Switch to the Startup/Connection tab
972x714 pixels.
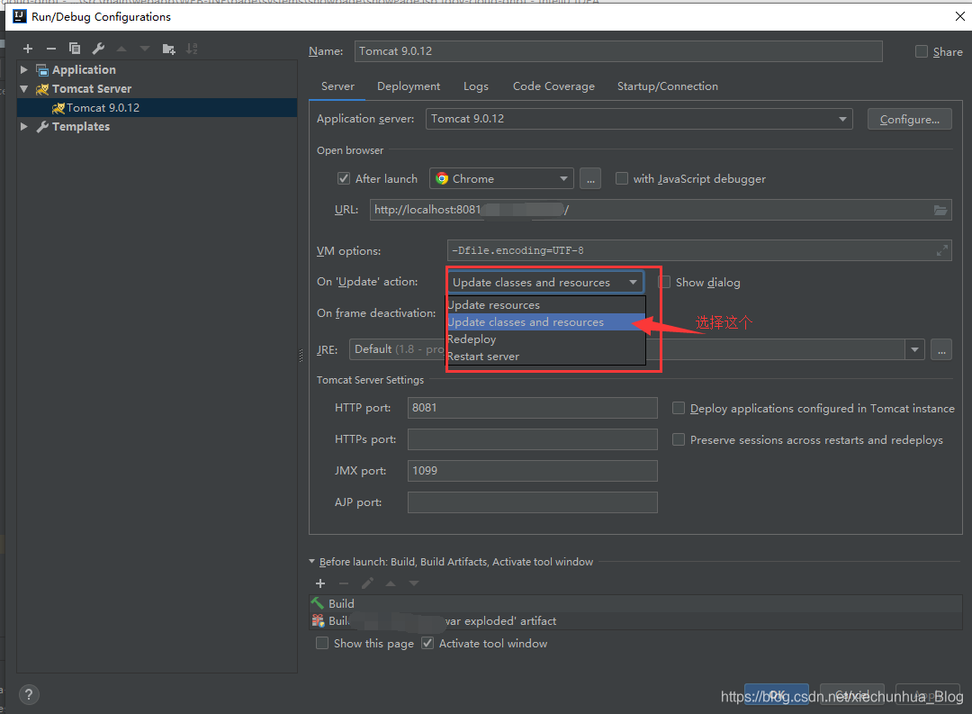click(x=668, y=86)
